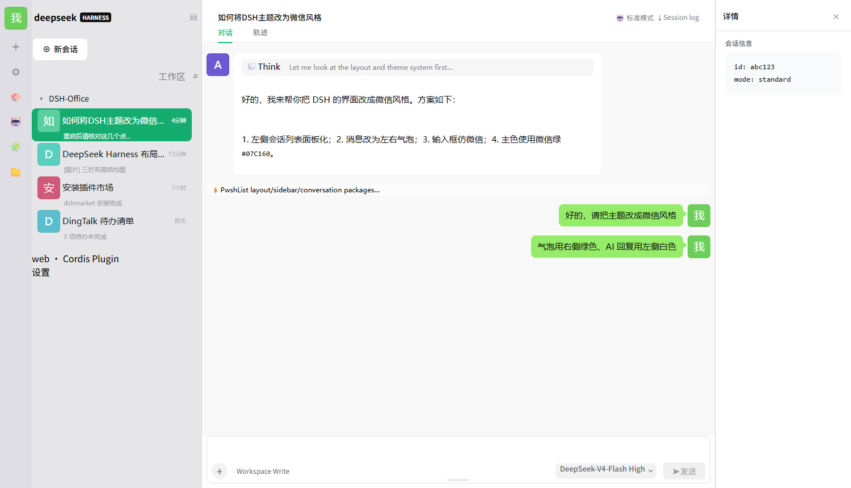Click the plus attachment button in the composer
This screenshot has width=851, height=488.
coord(220,471)
